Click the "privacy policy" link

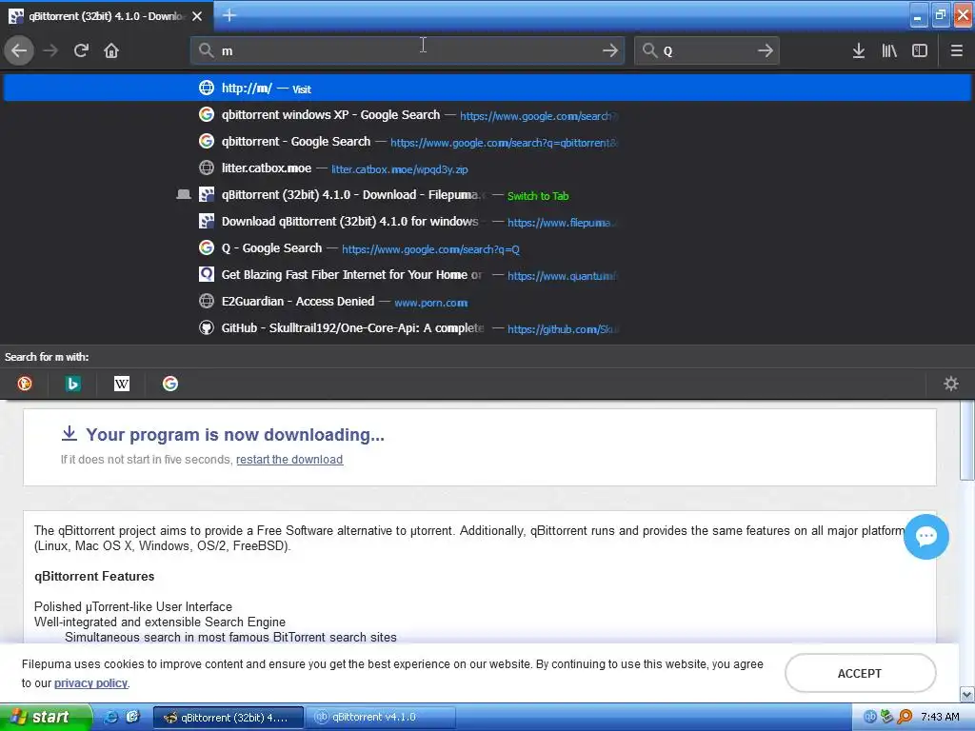coord(90,683)
